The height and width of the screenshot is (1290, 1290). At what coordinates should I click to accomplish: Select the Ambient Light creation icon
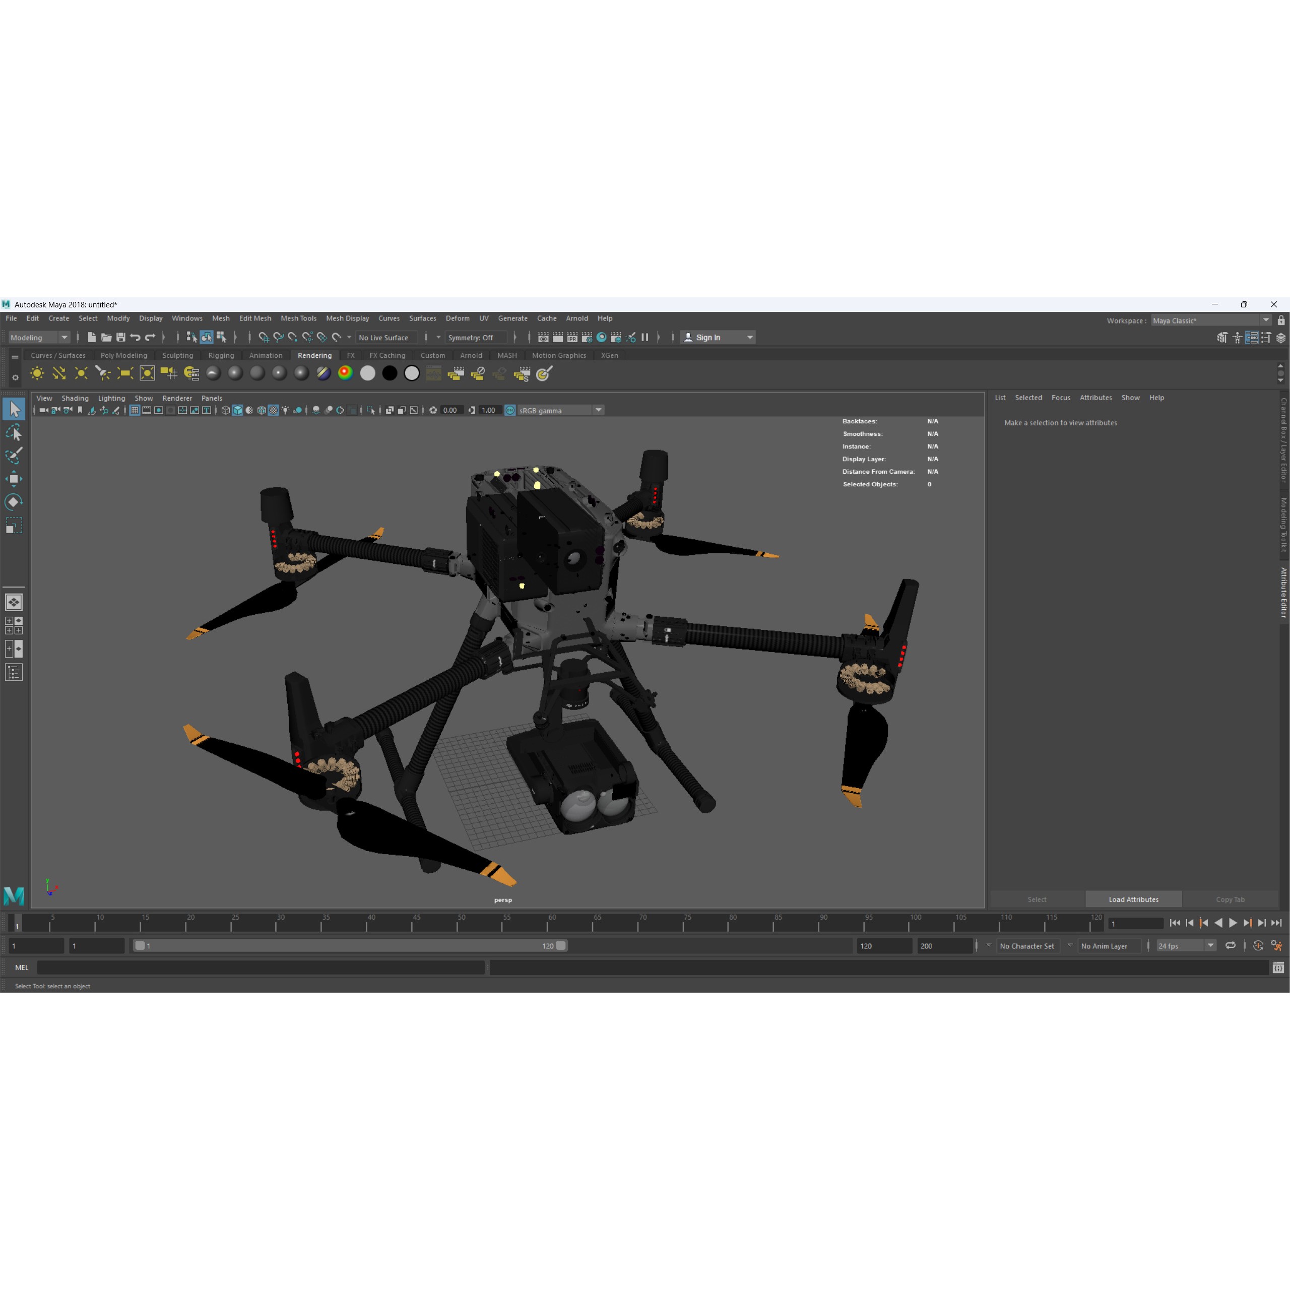(x=37, y=373)
